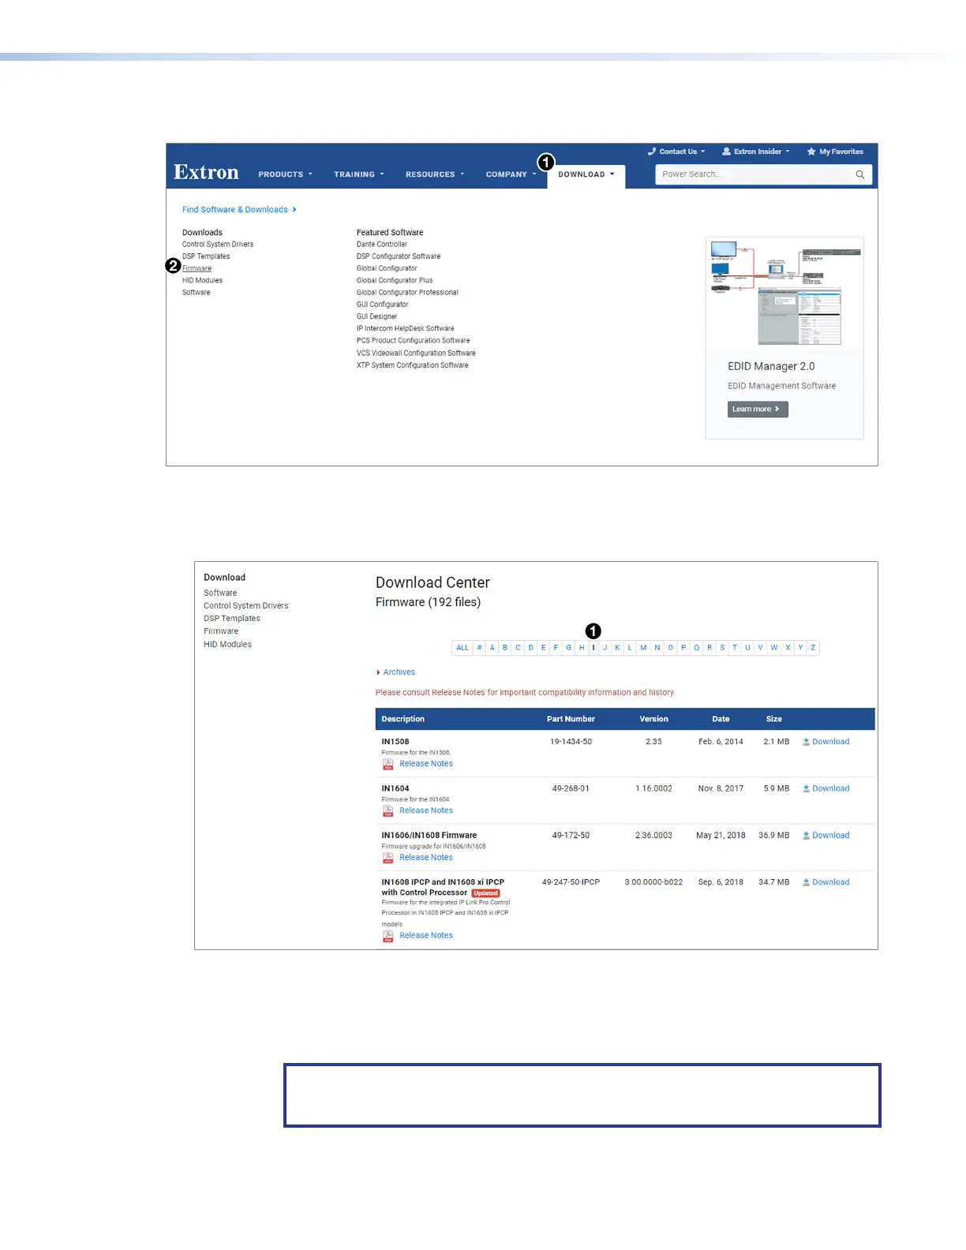Open the IN1508 Release Notes PDF icon
966x1250 pixels.
pyautogui.click(x=388, y=764)
